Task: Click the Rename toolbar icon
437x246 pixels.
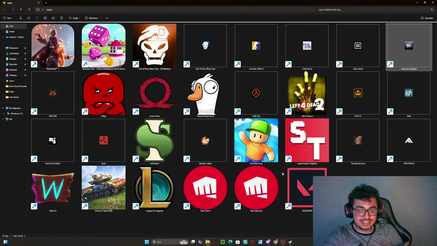Action: tap(45, 18)
